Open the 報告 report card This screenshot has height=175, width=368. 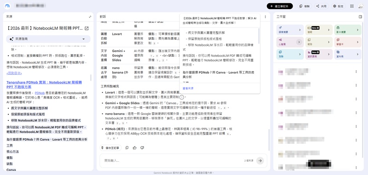[319, 42]
